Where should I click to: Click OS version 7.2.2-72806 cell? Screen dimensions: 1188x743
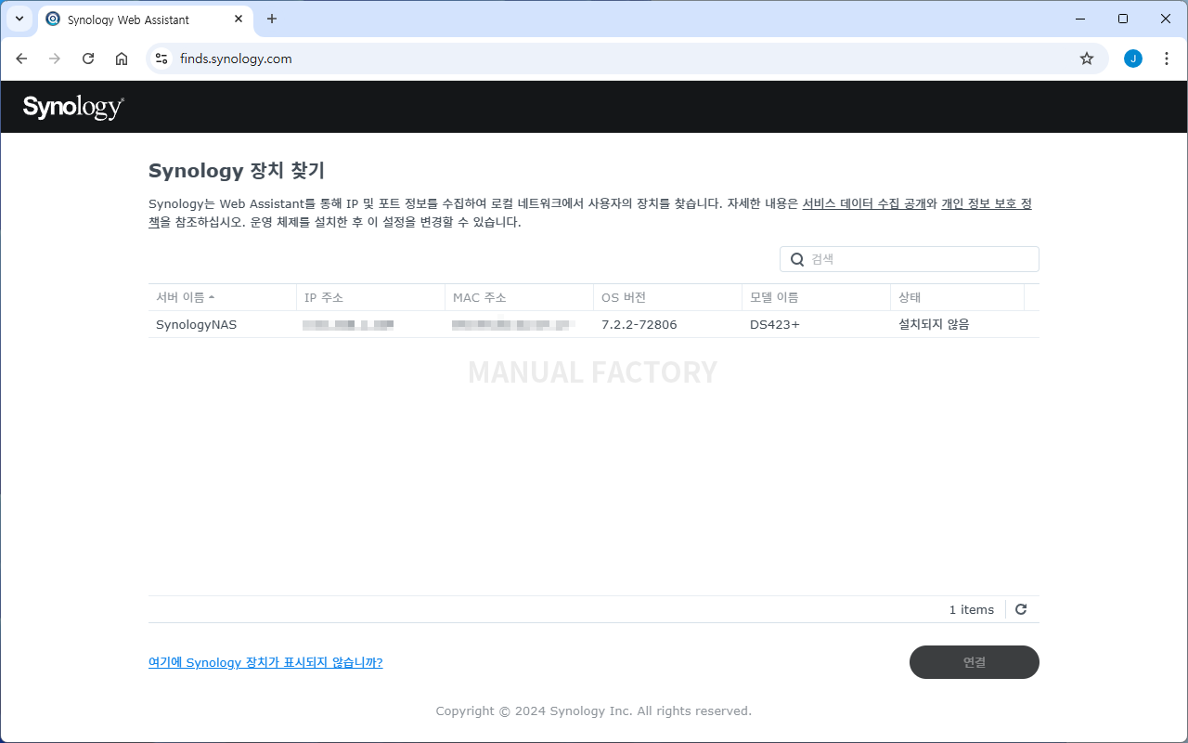[639, 324]
